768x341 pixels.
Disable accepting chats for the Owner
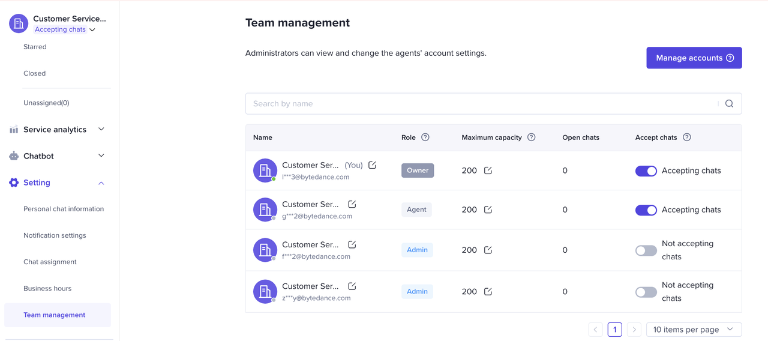(x=646, y=171)
